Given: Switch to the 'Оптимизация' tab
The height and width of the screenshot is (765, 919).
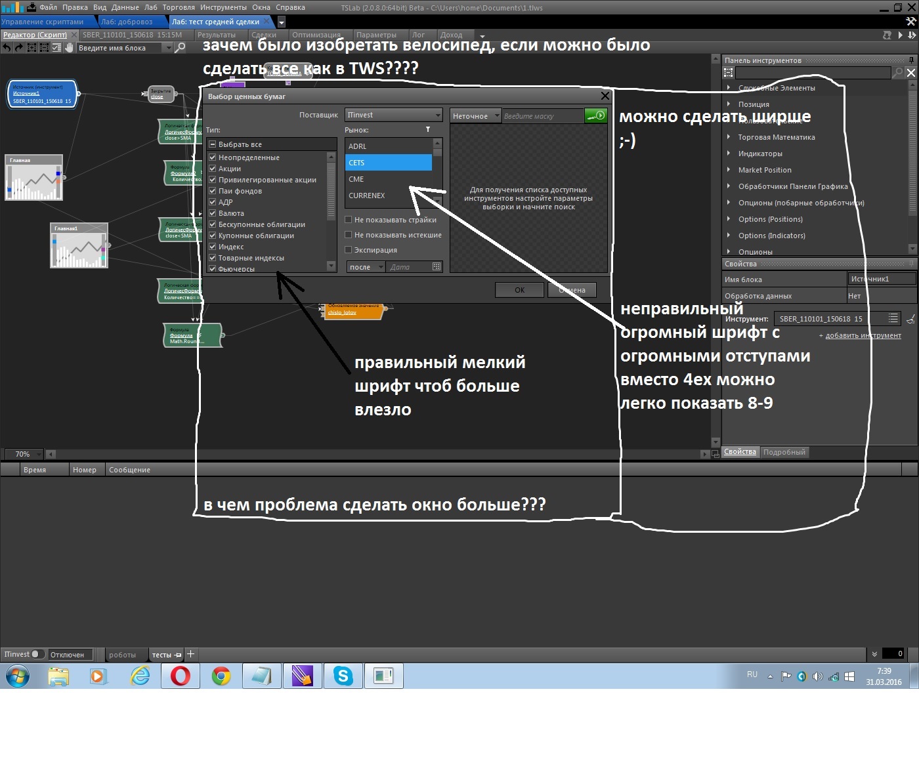Looking at the screenshot, I should point(316,35).
